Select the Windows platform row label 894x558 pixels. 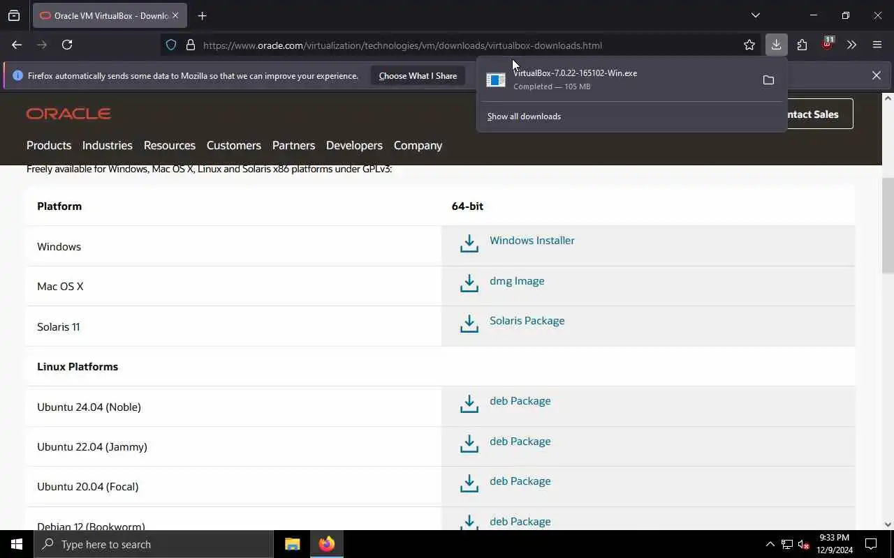coord(59,247)
